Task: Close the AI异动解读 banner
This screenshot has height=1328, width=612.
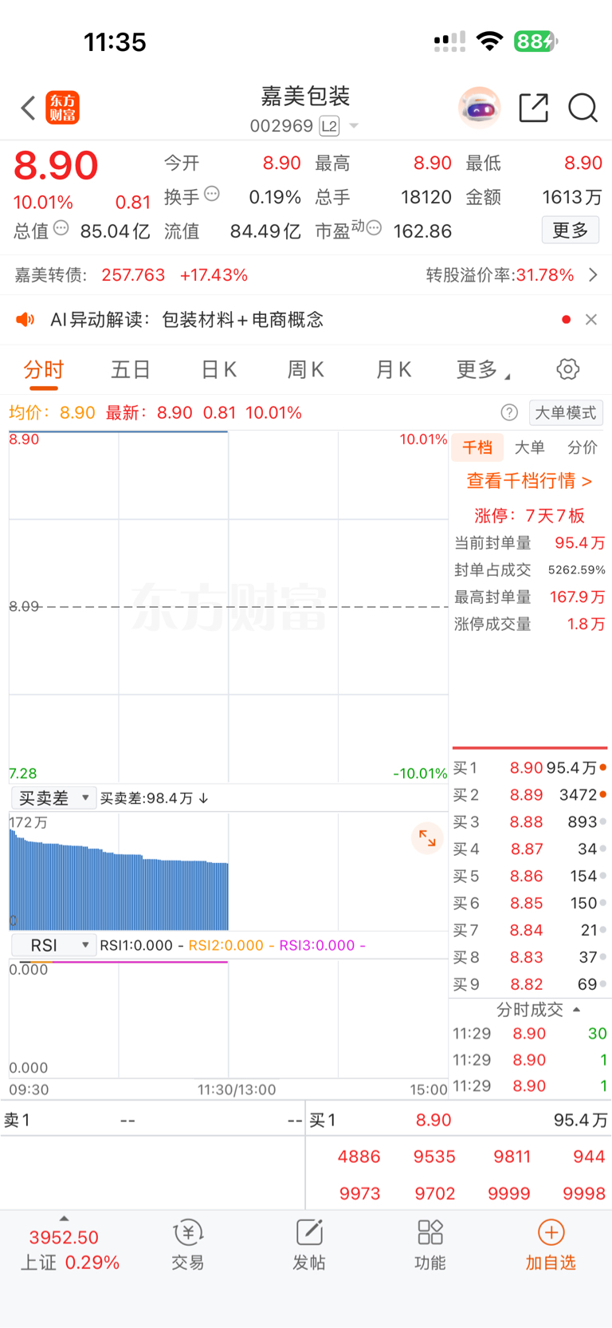Action: coord(590,320)
